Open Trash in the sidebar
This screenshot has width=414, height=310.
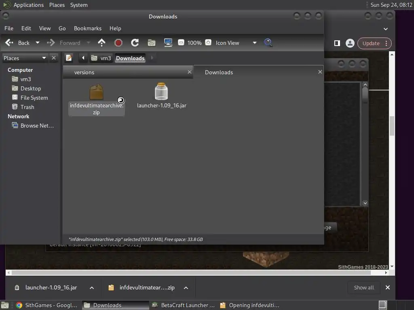click(27, 107)
